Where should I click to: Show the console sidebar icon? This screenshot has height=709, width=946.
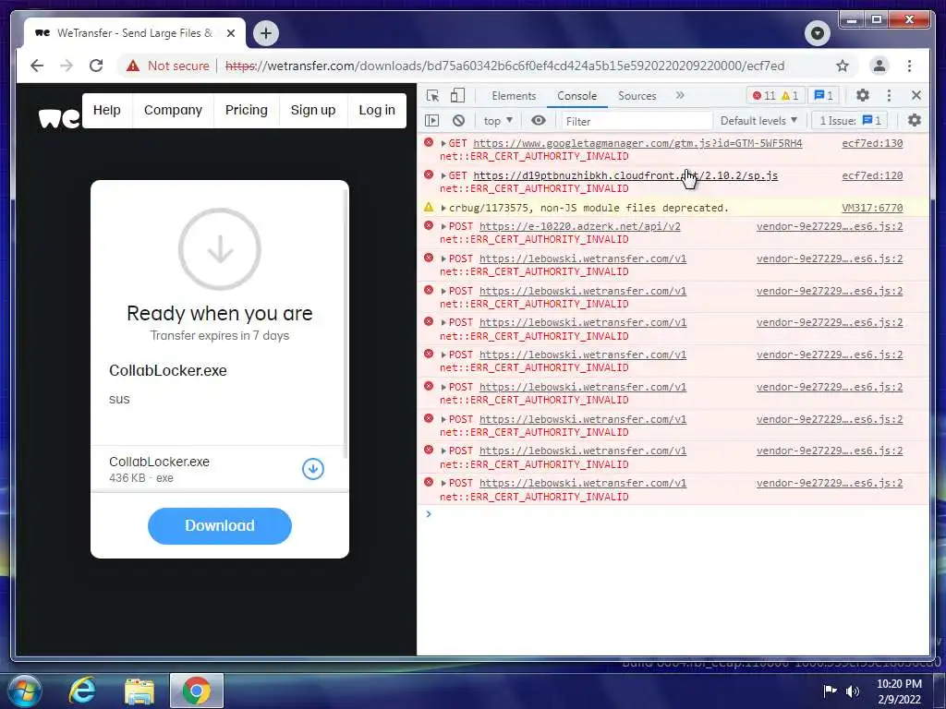click(432, 121)
